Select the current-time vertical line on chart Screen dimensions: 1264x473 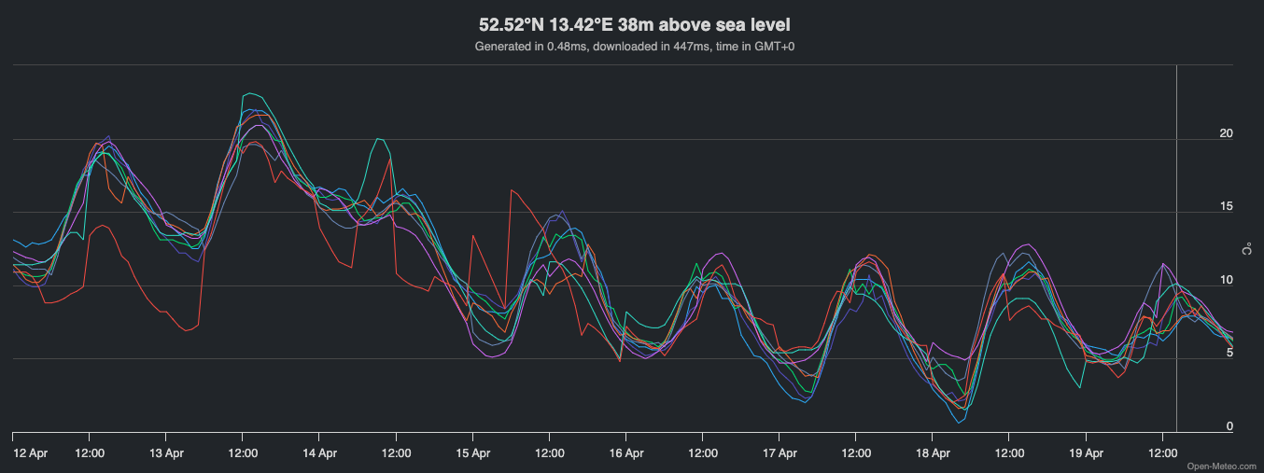point(1176,249)
